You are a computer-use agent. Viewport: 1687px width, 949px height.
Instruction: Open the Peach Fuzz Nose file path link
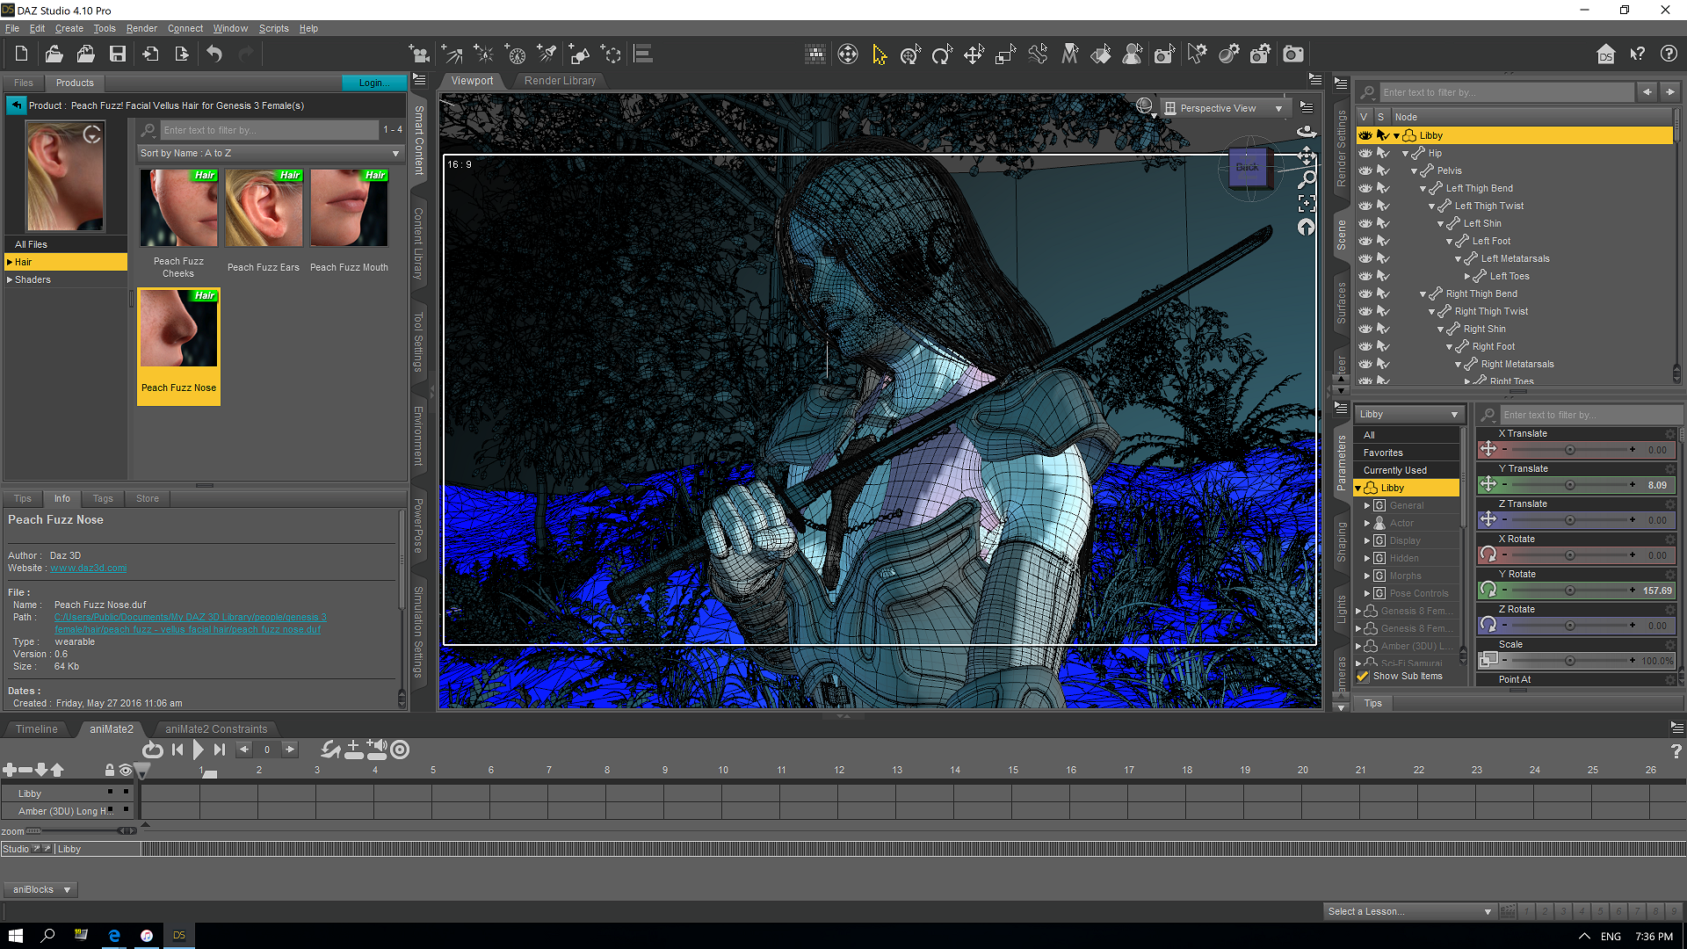tap(190, 623)
